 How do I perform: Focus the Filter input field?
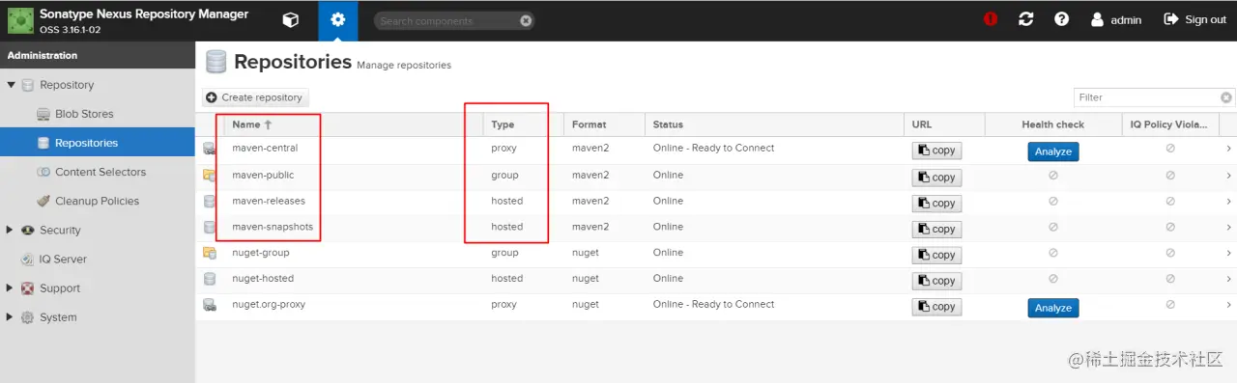tap(1147, 97)
